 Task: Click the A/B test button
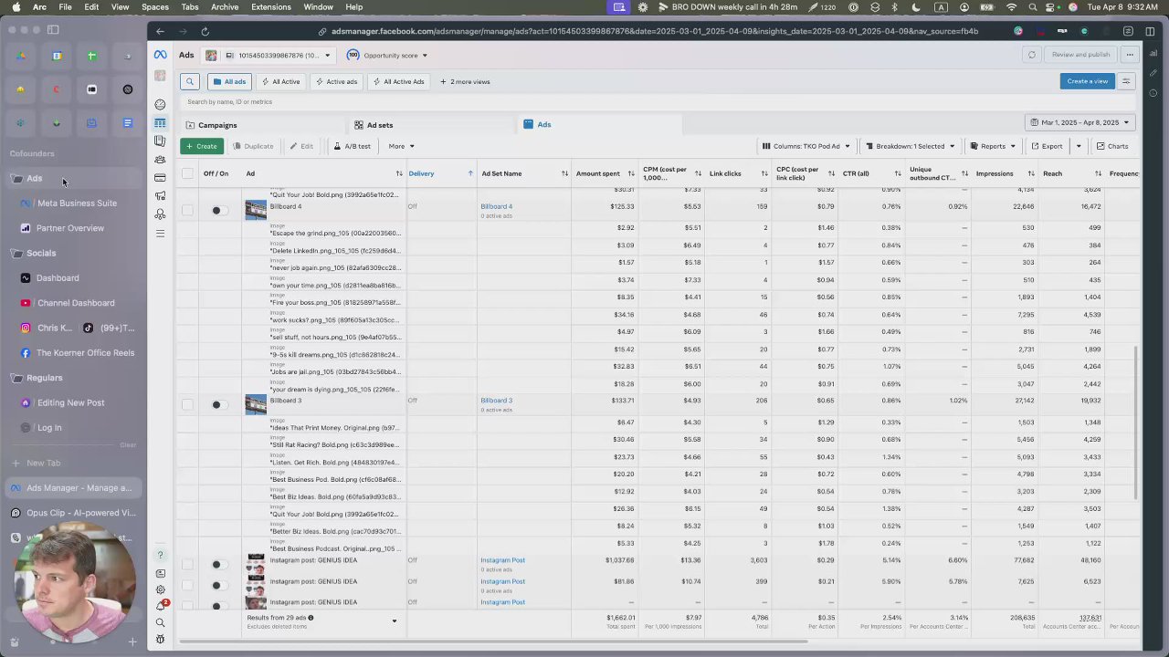(352, 146)
